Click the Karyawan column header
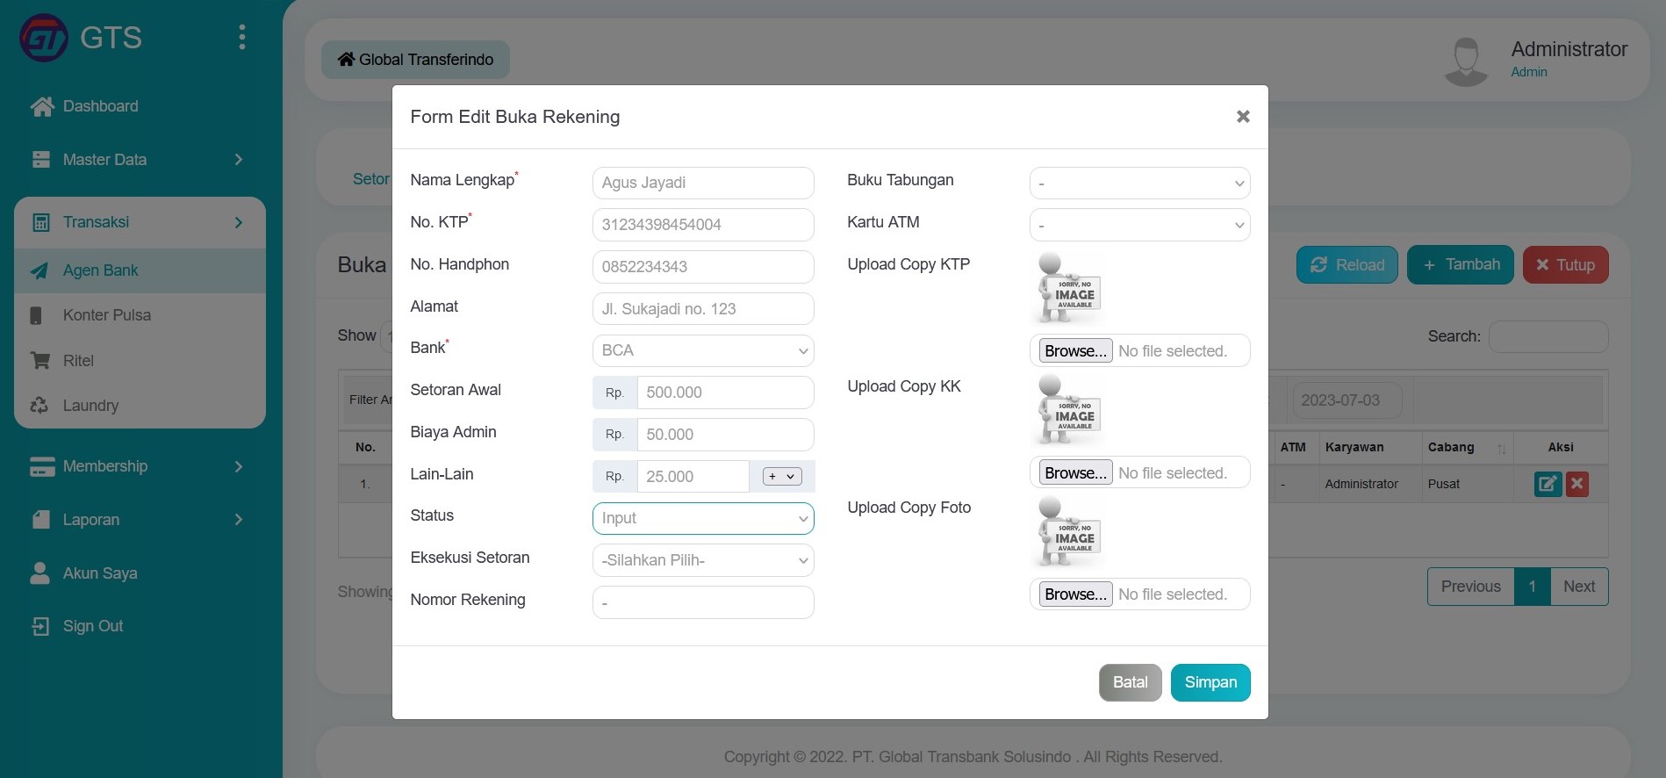 [x=1370, y=448]
